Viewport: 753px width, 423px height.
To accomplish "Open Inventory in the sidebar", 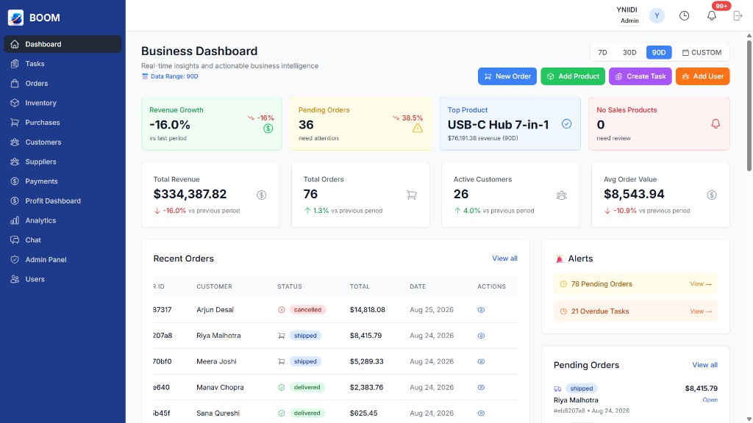I will (x=63, y=103).
